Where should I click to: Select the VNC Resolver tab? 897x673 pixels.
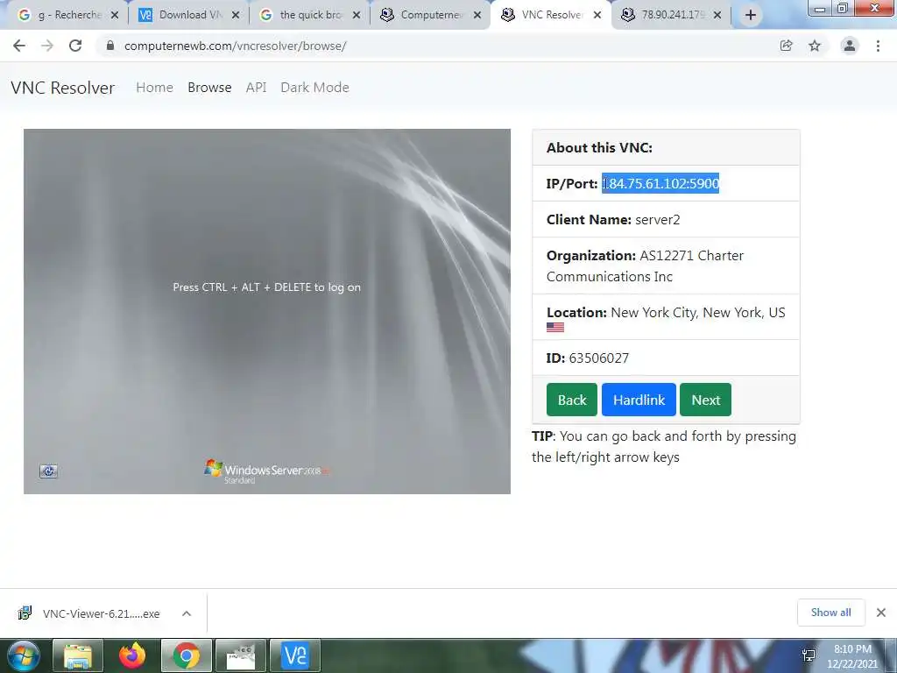(543, 15)
